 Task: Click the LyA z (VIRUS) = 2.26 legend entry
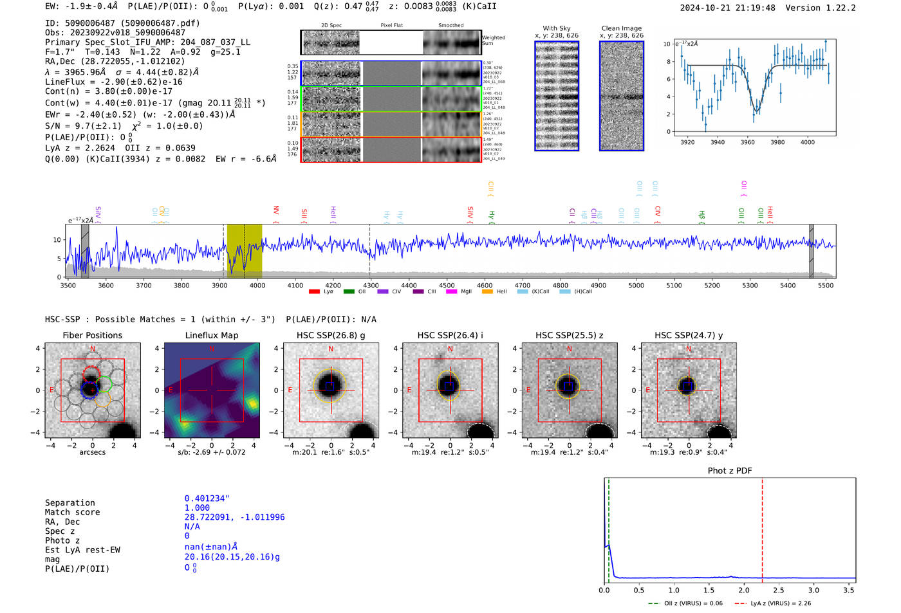coord(772,603)
